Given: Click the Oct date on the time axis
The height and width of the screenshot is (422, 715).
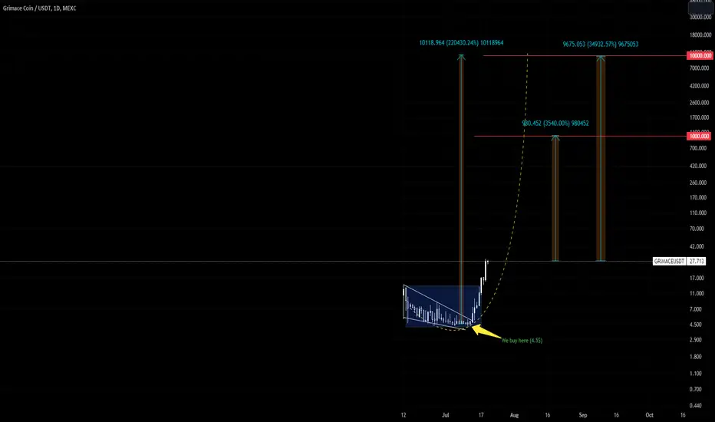Looking at the screenshot, I should [649, 415].
